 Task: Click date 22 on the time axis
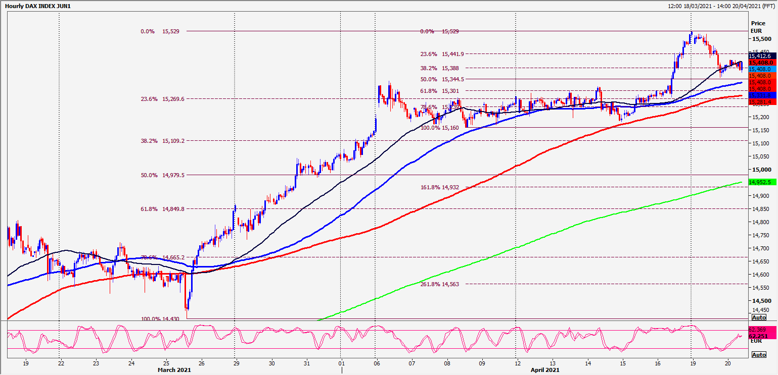60,363
